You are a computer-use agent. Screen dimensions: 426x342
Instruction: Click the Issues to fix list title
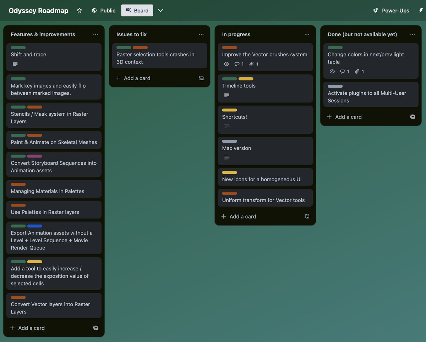pyautogui.click(x=131, y=34)
